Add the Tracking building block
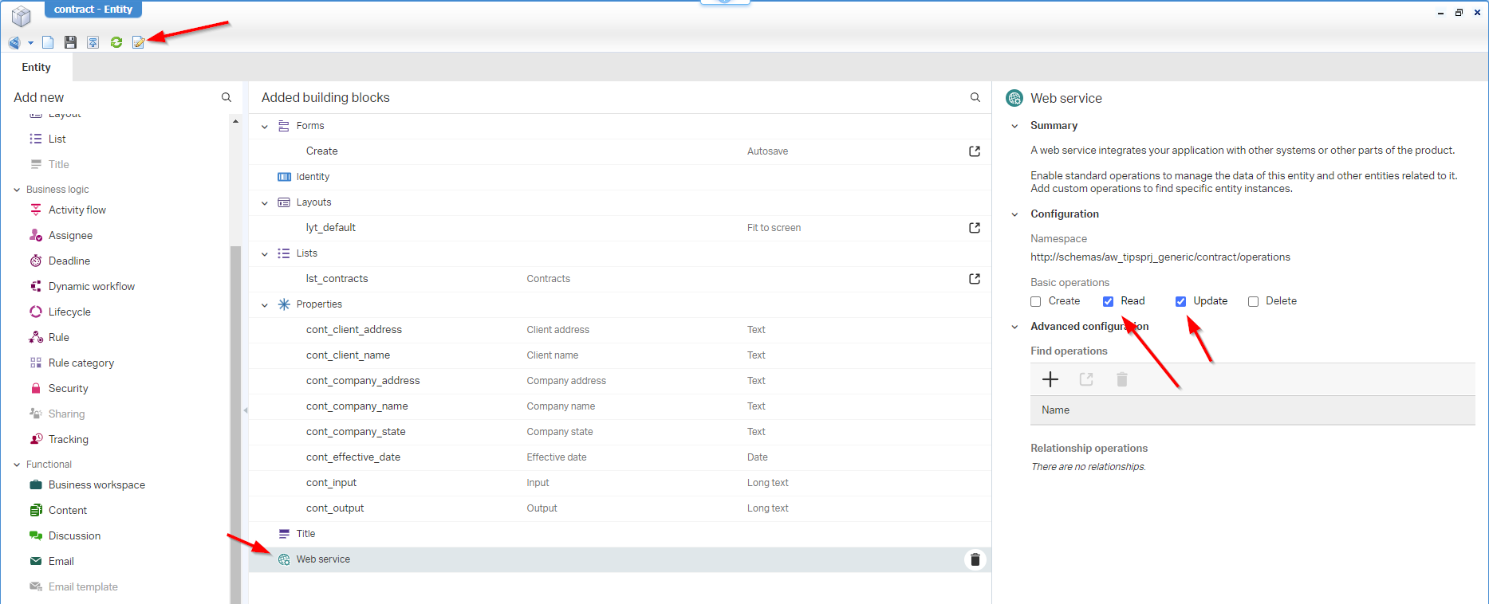This screenshot has height=604, width=1489. (x=69, y=439)
